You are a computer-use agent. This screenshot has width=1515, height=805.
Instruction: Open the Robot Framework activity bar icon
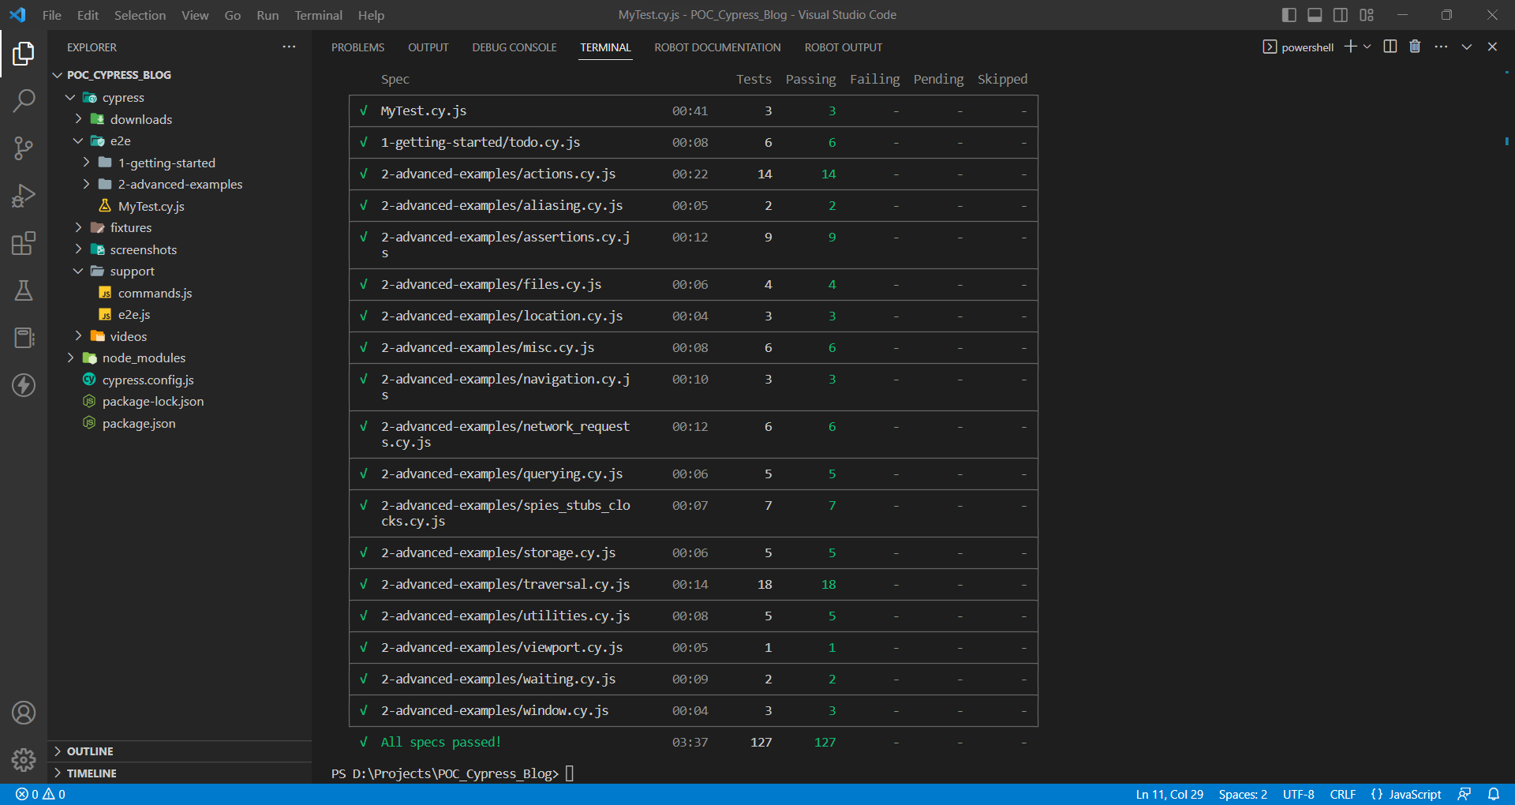pyautogui.click(x=24, y=338)
